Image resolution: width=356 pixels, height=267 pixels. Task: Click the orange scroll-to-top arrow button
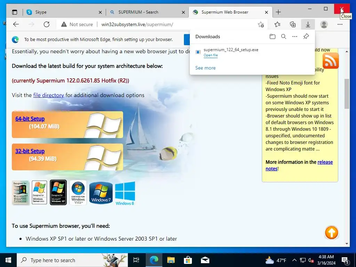(331, 233)
